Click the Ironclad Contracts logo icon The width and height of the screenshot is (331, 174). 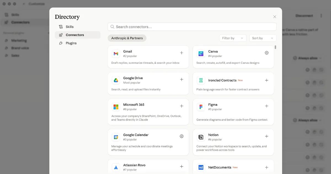pos(201,80)
